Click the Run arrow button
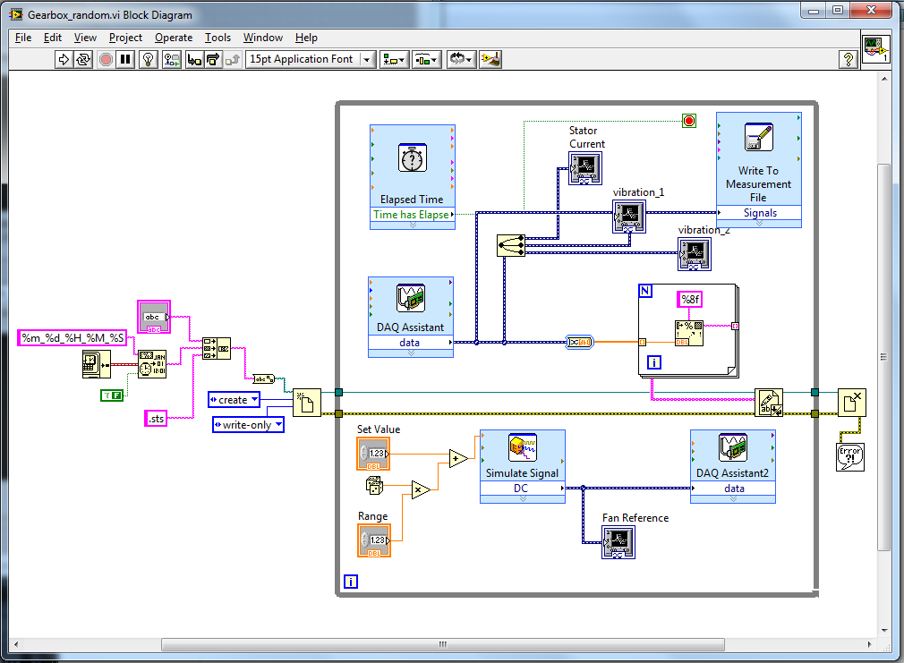This screenshot has width=904, height=663. (64, 59)
